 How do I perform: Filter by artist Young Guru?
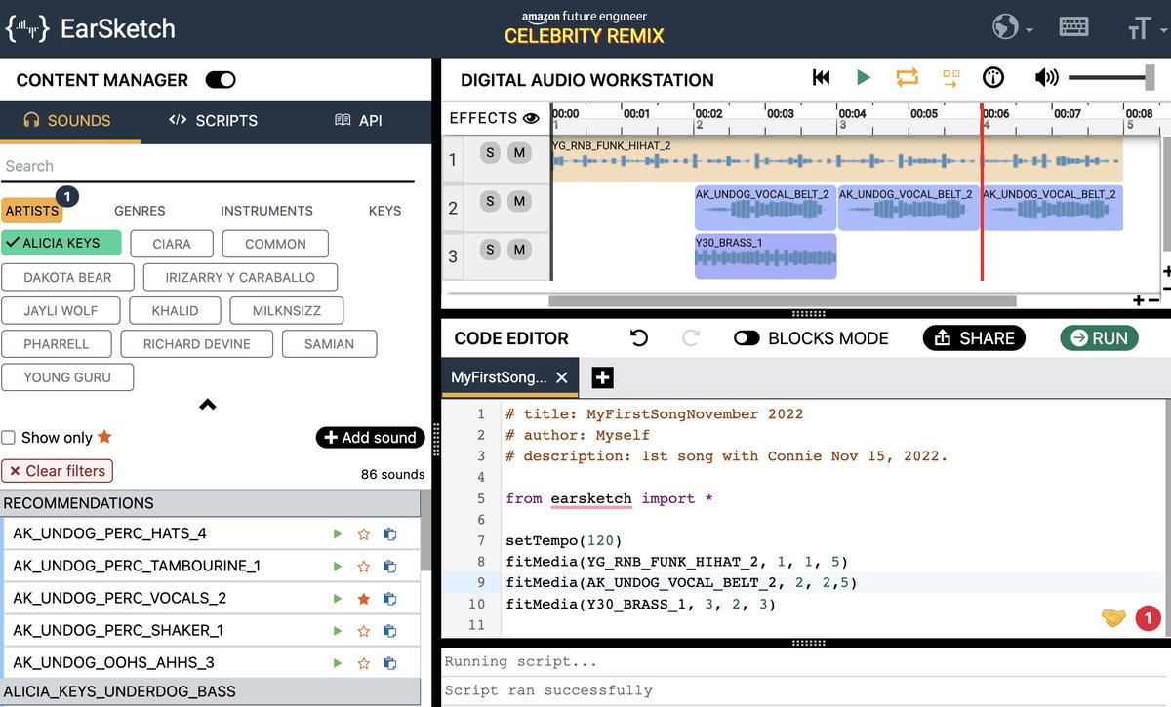[x=67, y=377]
